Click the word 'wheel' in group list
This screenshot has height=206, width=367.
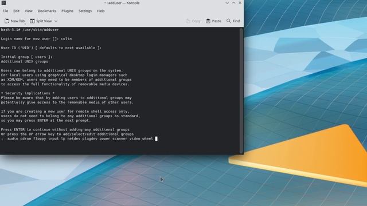[147, 138]
